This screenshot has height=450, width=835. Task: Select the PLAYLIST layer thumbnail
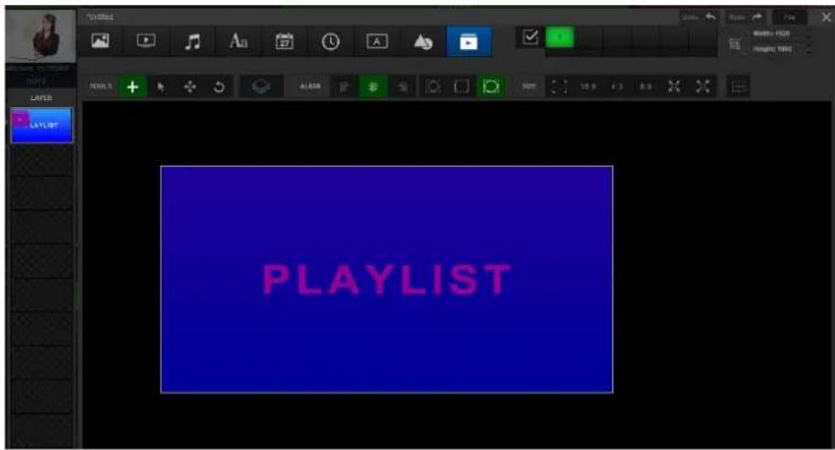(42, 125)
